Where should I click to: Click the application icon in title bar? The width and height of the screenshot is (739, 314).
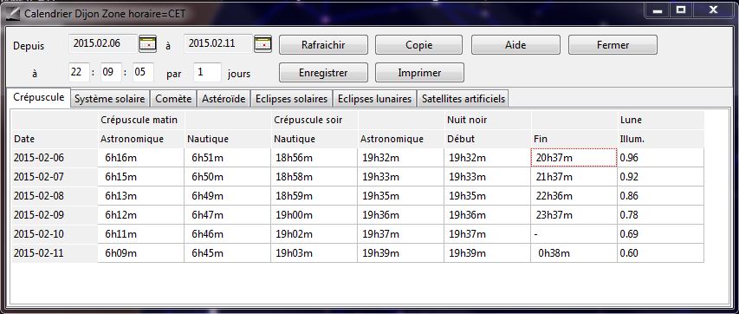click(x=15, y=13)
